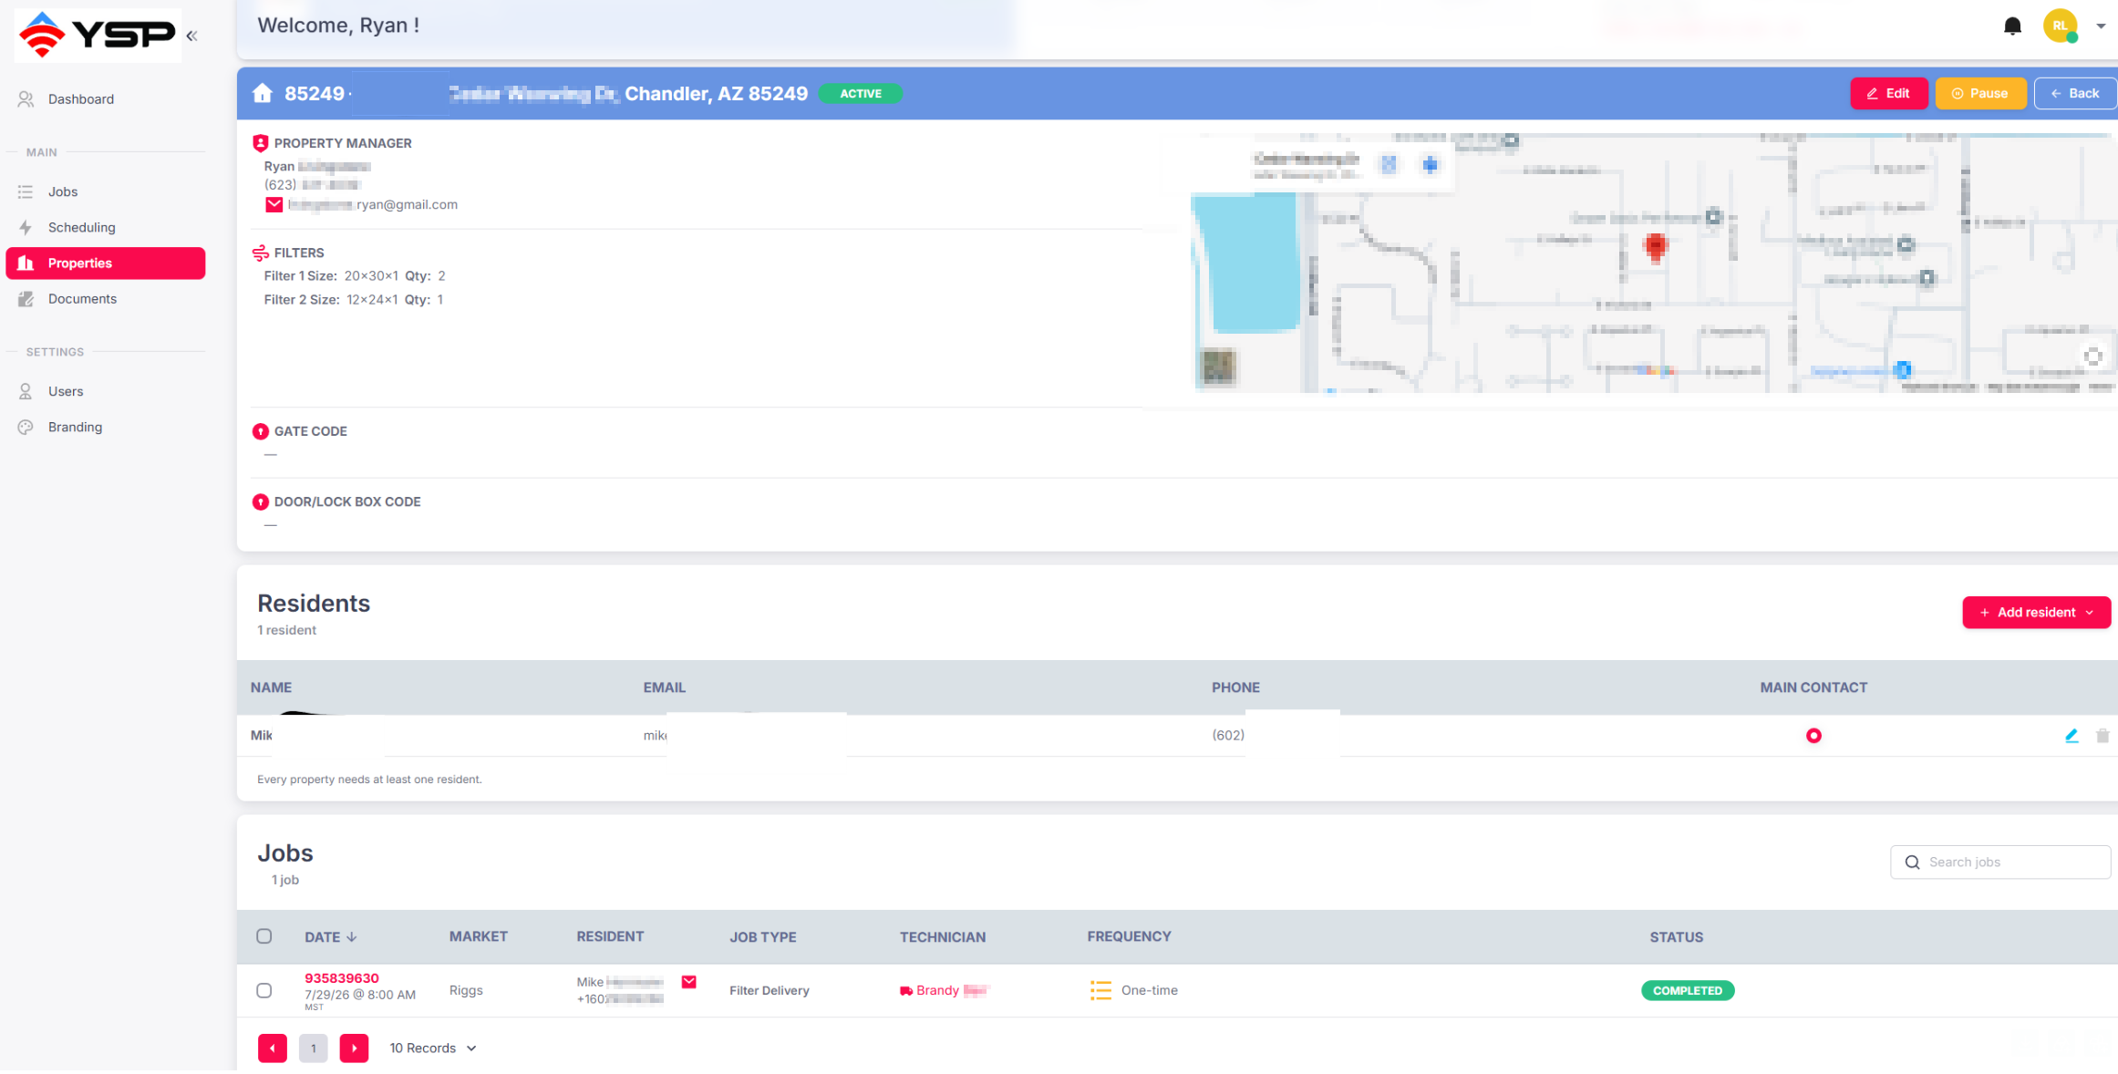The image size is (2118, 1074).
Task: Select the main contact radio button
Action: pyautogui.click(x=1813, y=736)
